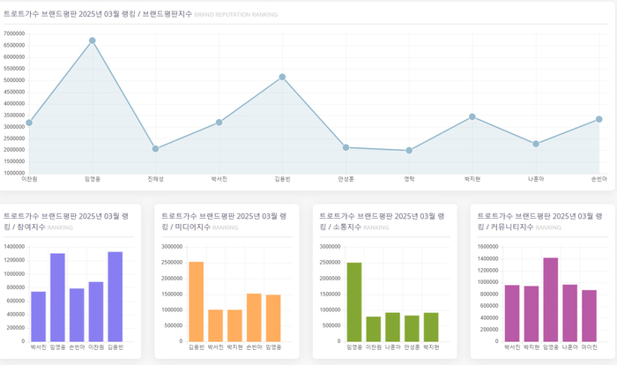Click the 영탁 data point on the line chart
Image resolution: width=617 pixels, height=365 pixels.
[409, 151]
